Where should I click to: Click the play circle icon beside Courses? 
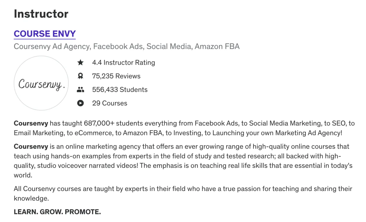point(80,103)
